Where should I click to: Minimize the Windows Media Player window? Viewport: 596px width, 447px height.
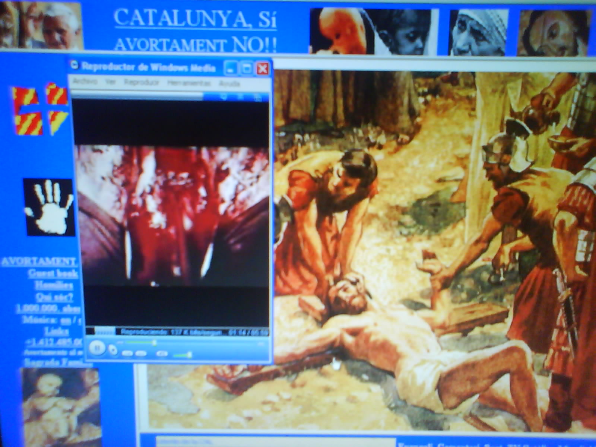231,69
